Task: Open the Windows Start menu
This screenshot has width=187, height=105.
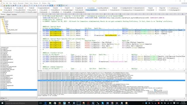Action: coord(2,103)
